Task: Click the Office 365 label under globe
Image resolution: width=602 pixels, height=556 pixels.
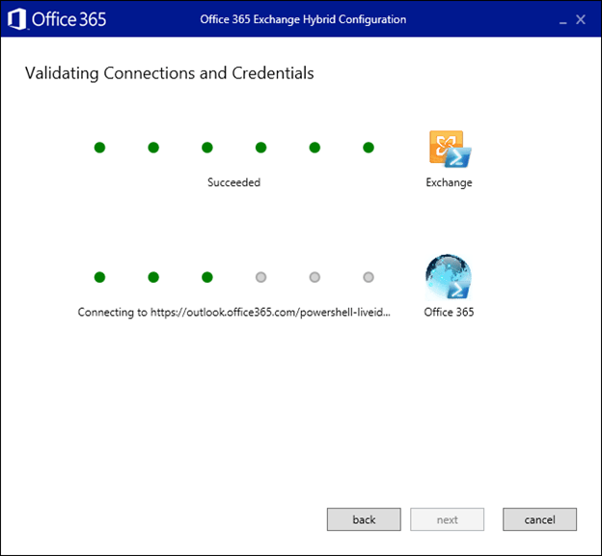Action: click(x=449, y=312)
